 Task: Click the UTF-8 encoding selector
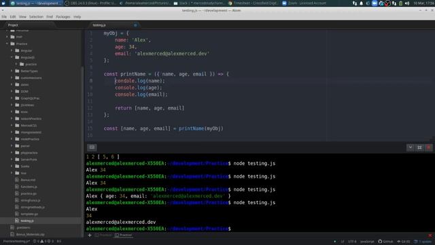tap(352, 242)
